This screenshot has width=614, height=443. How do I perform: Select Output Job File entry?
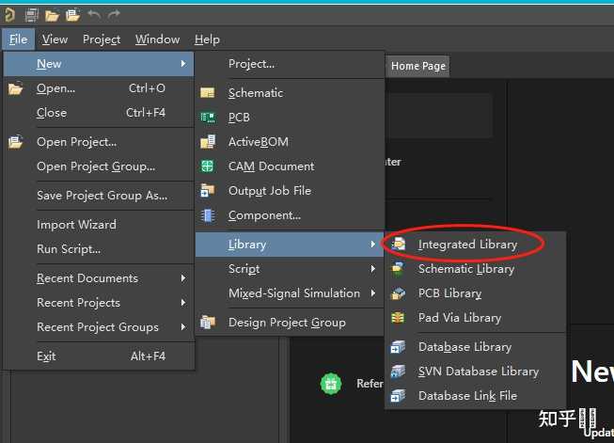pyautogui.click(x=290, y=191)
